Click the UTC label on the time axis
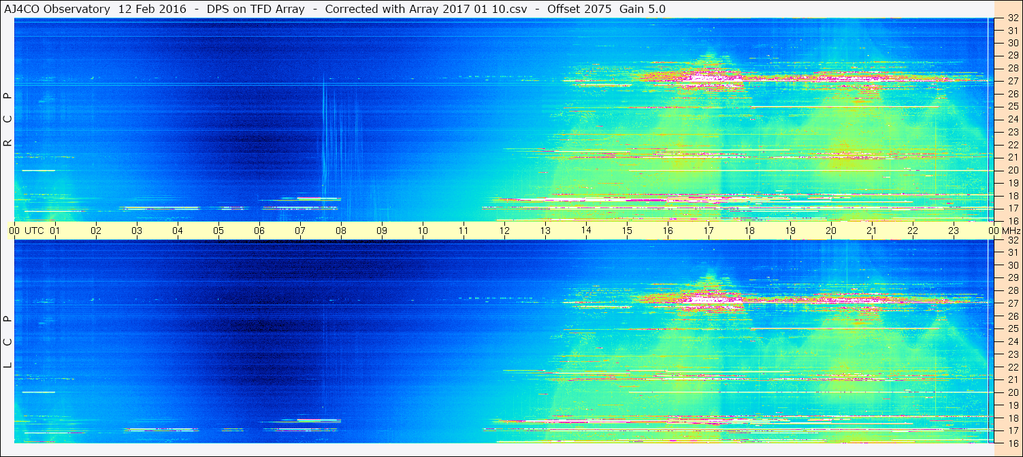The image size is (1023, 457). click(x=34, y=231)
